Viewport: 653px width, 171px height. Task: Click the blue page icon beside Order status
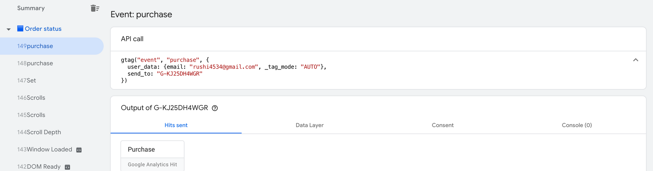(x=20, y=28)
